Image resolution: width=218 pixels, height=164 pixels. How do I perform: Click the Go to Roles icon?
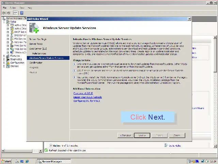tap(166, 146)
